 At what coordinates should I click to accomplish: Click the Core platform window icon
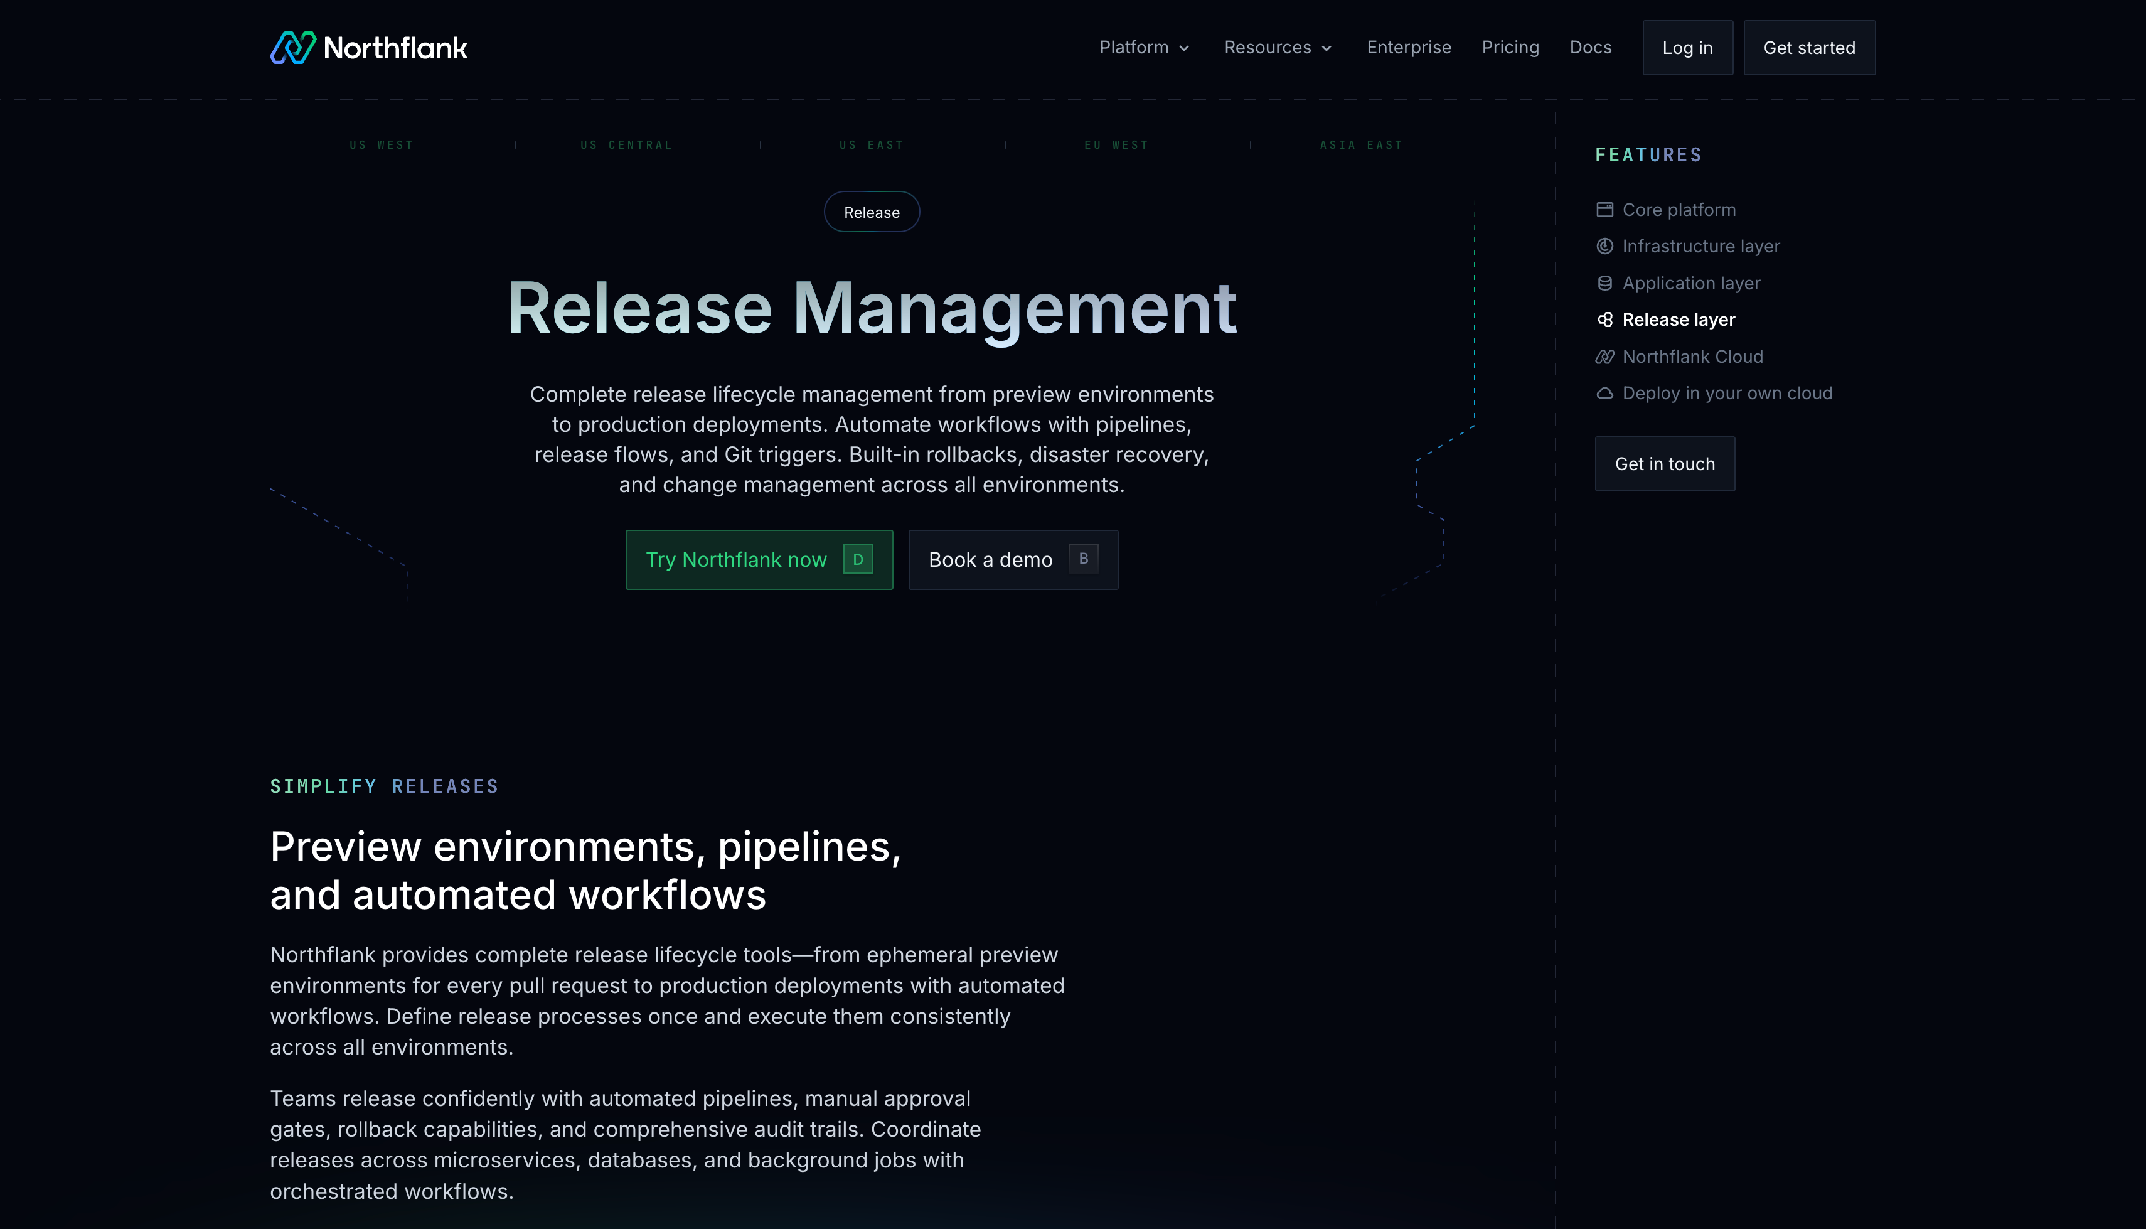pos(1604,210)
